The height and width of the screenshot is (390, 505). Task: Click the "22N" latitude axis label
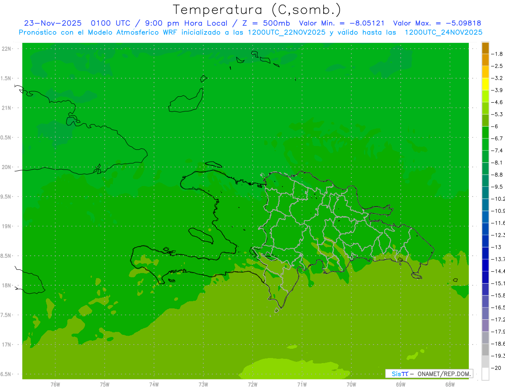pos(7,48)
